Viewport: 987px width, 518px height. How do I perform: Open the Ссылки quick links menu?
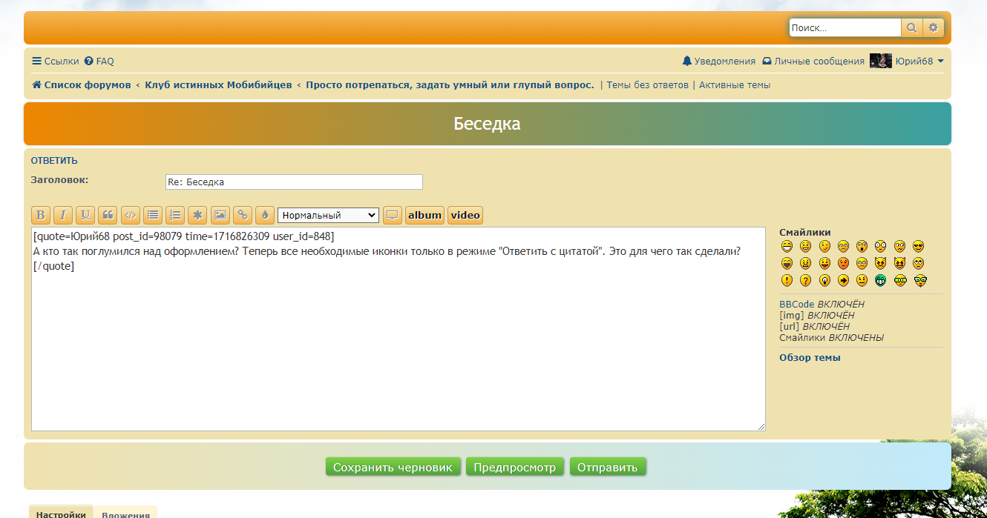tap(55, 62)
